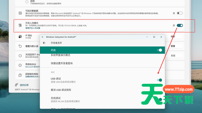Minimize the Windows Subsystem for Android window
The width and height of the screenshot is (202, 113).
point(147,37)
